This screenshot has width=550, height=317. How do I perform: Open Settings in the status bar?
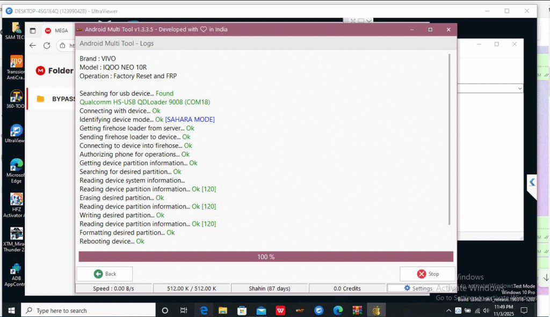pos(418,289)
